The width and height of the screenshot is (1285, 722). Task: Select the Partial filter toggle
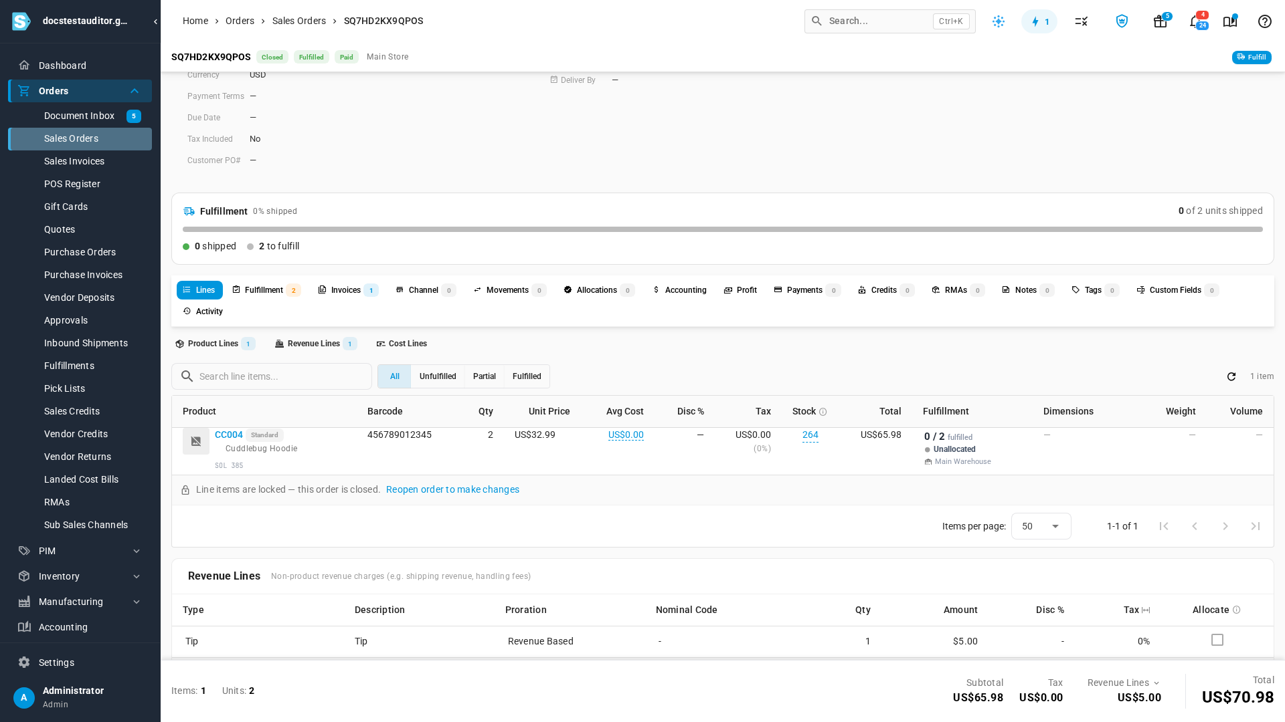485,376
